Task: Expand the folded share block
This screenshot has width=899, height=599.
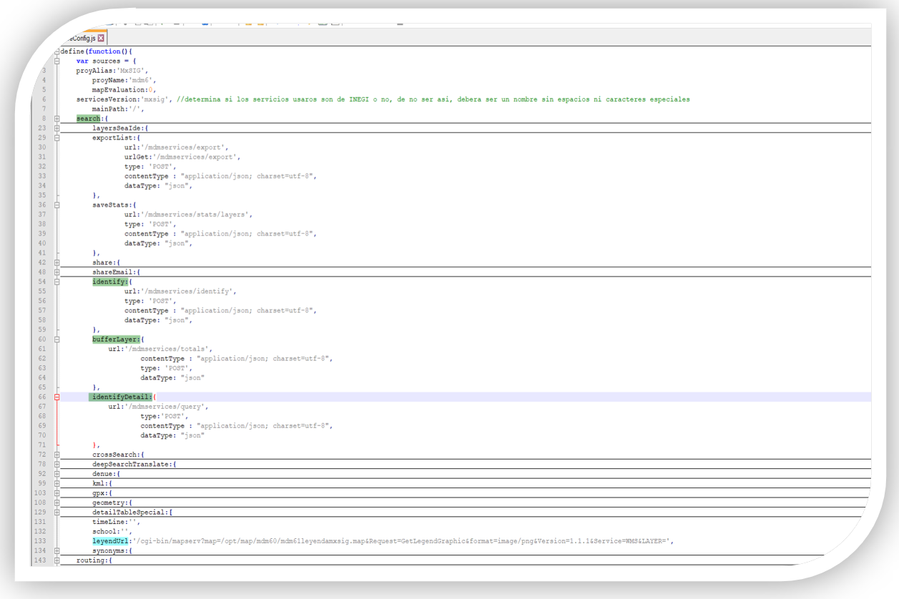Action: 57,263
